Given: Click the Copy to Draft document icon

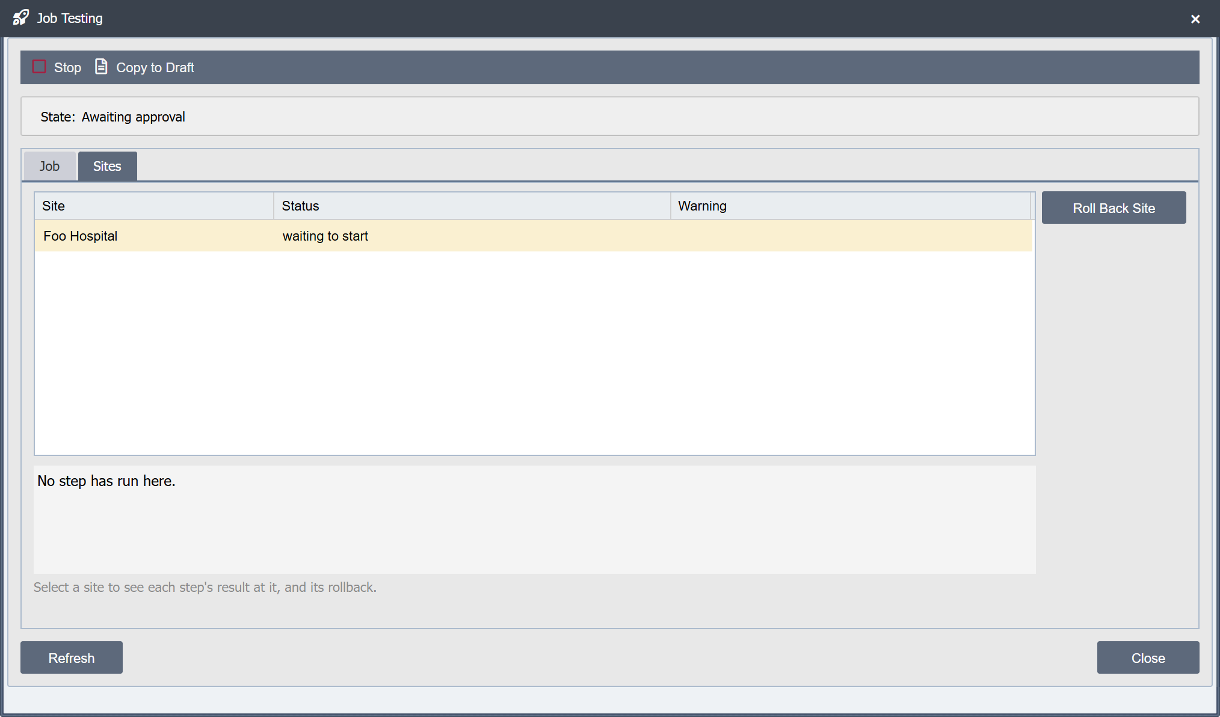Looking at the screenshot, I should 101,67.
